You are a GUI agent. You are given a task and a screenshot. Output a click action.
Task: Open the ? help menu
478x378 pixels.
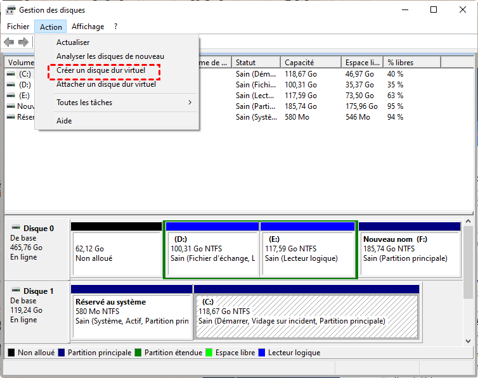[115, 27]
